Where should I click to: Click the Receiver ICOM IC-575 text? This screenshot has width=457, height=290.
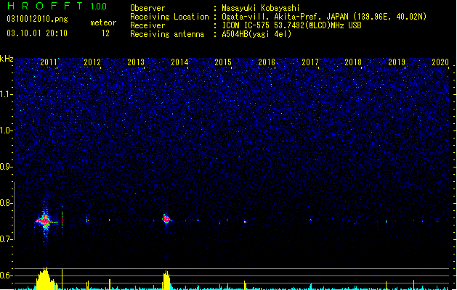246,25
